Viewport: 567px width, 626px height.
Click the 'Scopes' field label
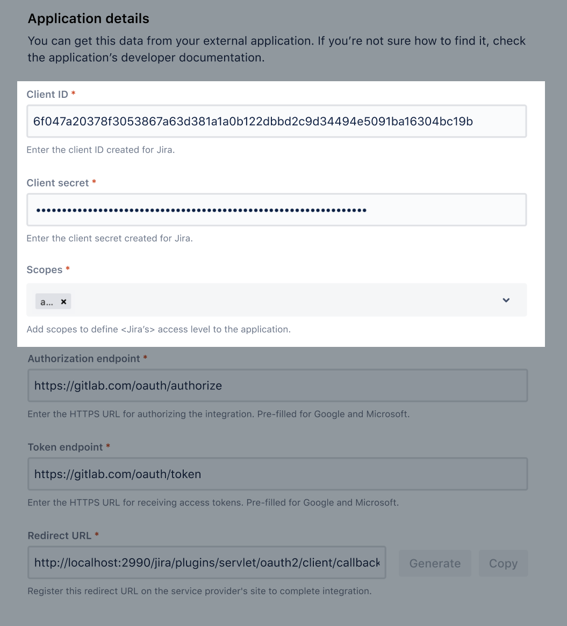pyautogui.click(x=45, y=270)
